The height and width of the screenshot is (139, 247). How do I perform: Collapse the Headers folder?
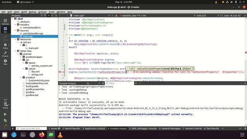click(x=15, y=25)
